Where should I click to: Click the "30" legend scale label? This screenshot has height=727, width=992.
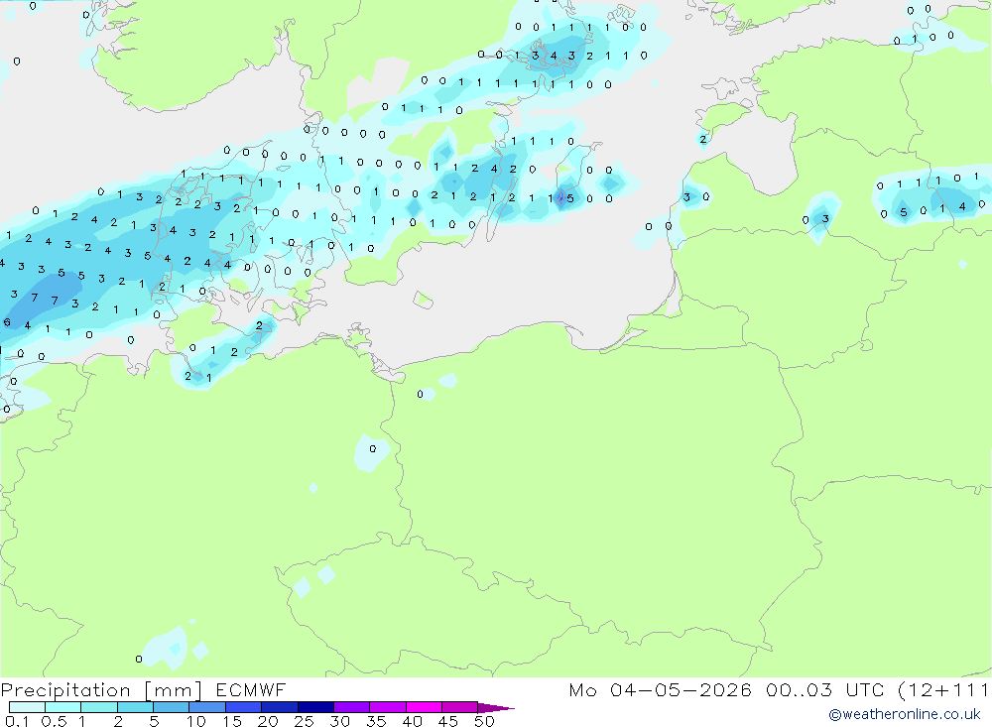pyautogui.click(x=339, y=721)
